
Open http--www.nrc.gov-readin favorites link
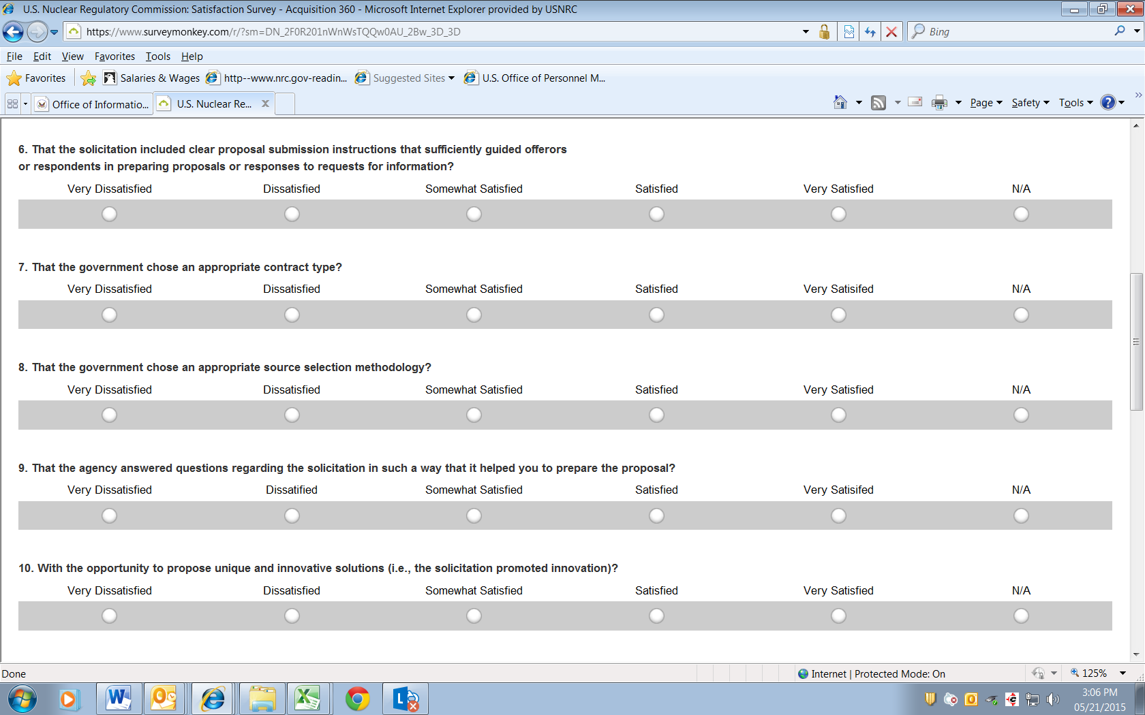(x=277, y=78)
